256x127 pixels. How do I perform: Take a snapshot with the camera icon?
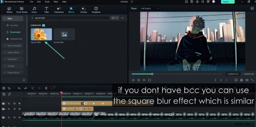click(241, 80)
